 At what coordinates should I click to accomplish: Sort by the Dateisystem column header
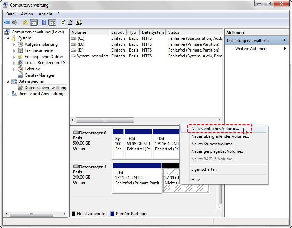pos(153,32)
